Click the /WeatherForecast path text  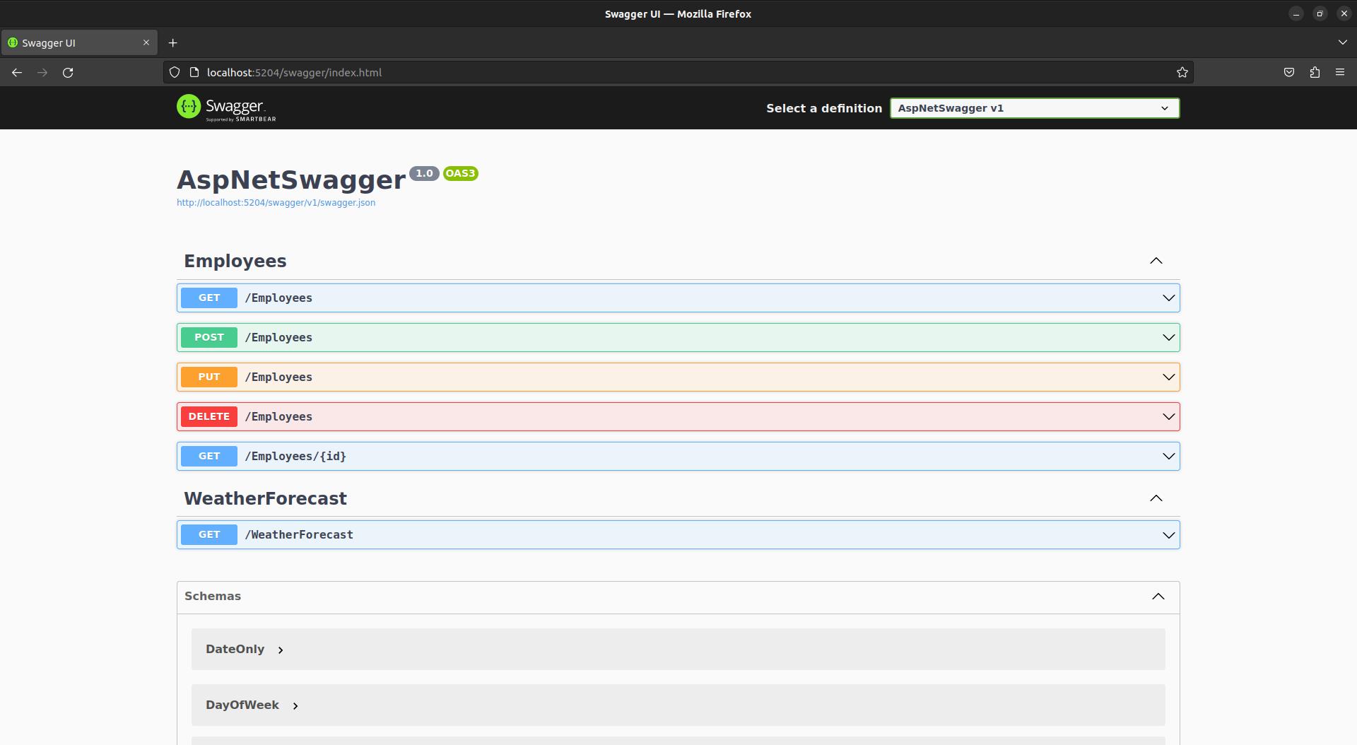[x=299, y=534]
